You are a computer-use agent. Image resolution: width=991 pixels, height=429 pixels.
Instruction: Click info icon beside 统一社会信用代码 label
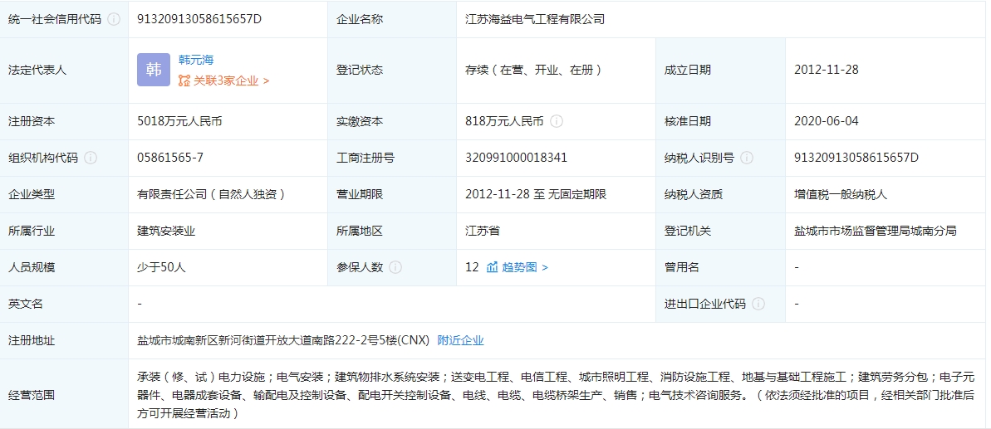[x=114, y=19]
